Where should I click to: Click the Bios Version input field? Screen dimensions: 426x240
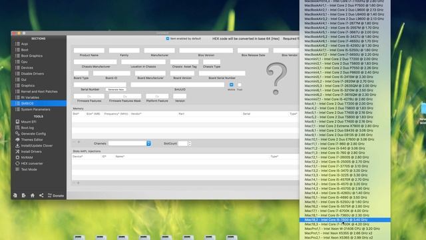tap(206, 51)
